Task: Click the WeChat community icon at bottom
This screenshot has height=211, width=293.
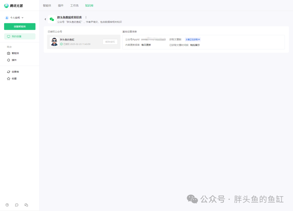Action: tap(26, 205)
